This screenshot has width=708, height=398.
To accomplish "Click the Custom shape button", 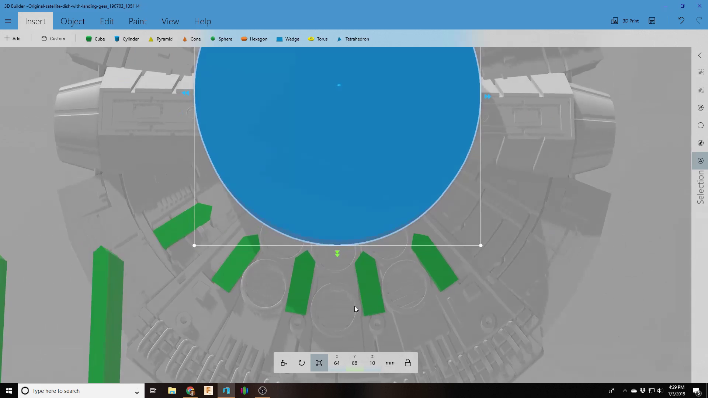I will (53, 39).
